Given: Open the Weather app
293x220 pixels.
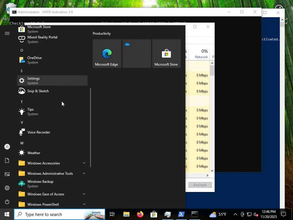Looking at the screenshot, I should 52,153.
